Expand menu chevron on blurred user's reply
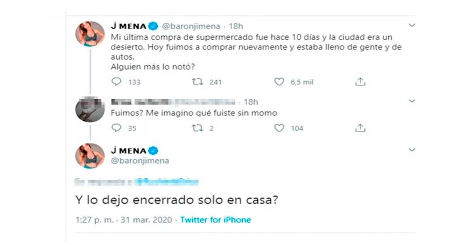Viewport: 463px width, 252px height. point(411,101)
